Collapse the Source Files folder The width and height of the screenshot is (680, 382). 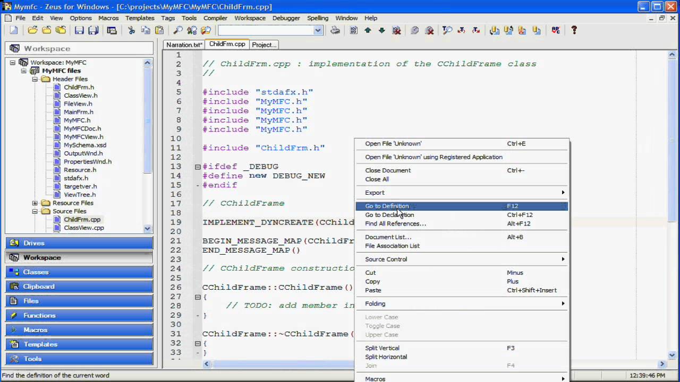(35, 211)
